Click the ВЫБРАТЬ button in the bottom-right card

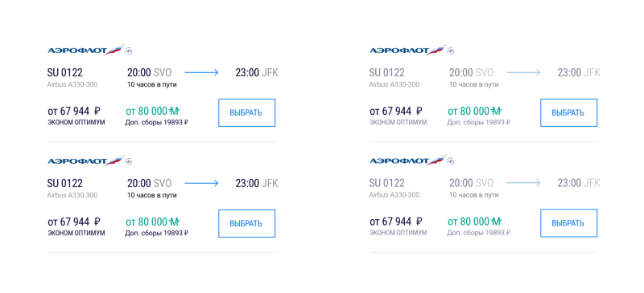coord(568,223)
